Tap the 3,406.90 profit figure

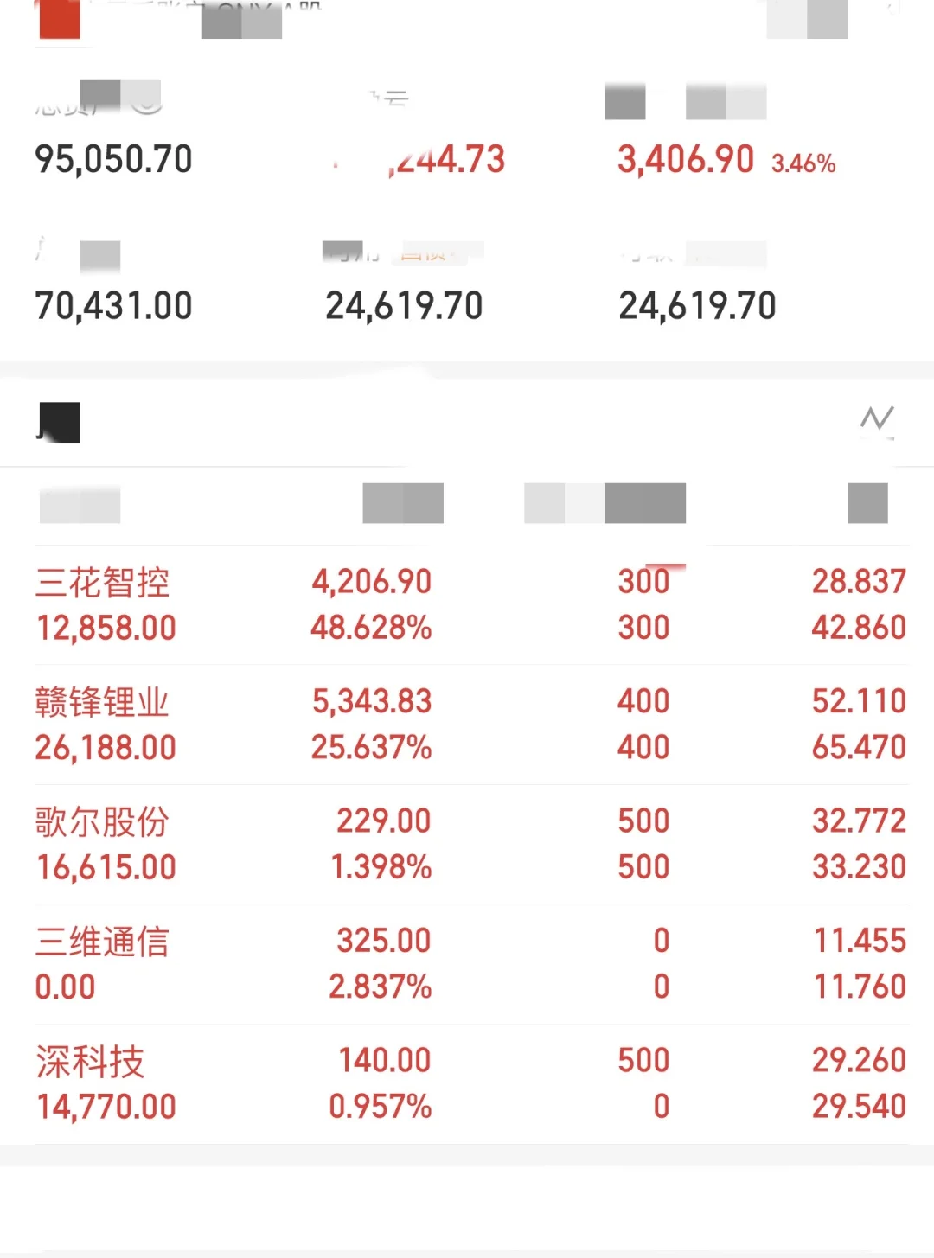coord(685,159)
